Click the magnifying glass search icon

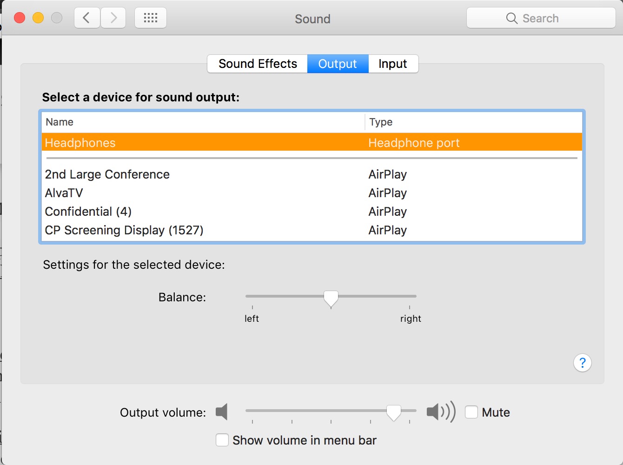coord(511,18)
